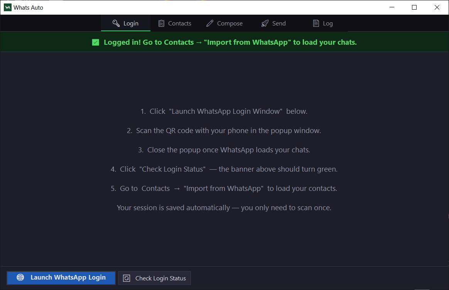Go to the Send tab

click(x=273, y=23)
